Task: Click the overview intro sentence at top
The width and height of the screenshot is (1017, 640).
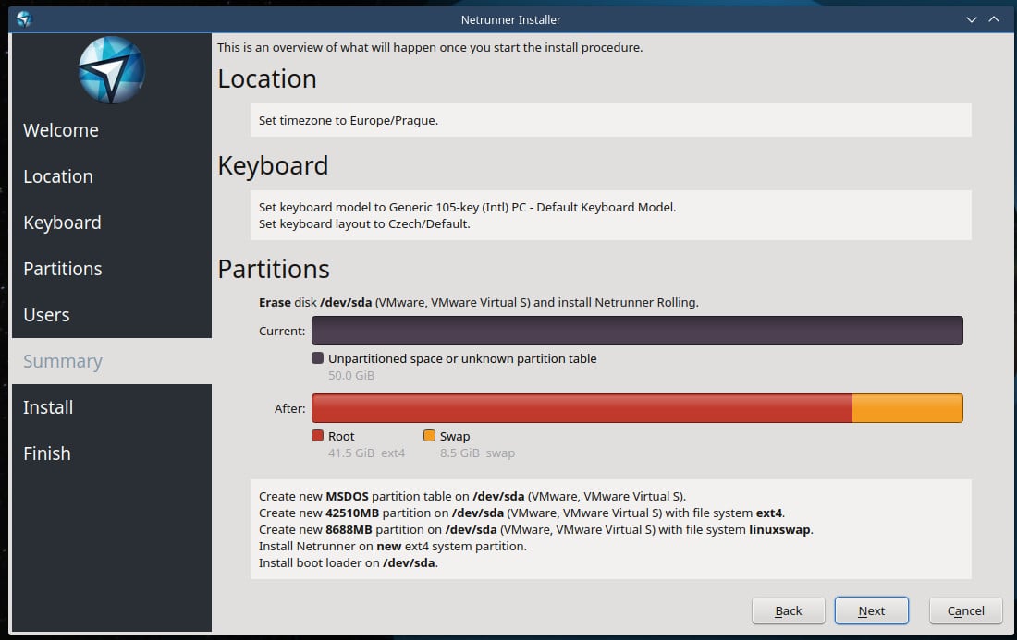Action: (x=430, y=47)
